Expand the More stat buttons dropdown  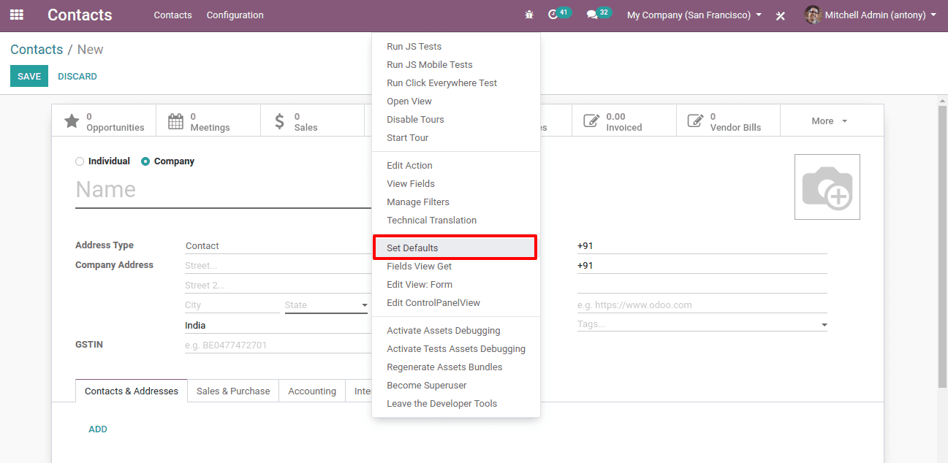point(830,121)
